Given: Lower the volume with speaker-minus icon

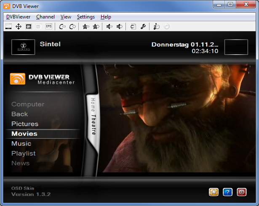Looking at the screenshot, I should pos(109,26).
